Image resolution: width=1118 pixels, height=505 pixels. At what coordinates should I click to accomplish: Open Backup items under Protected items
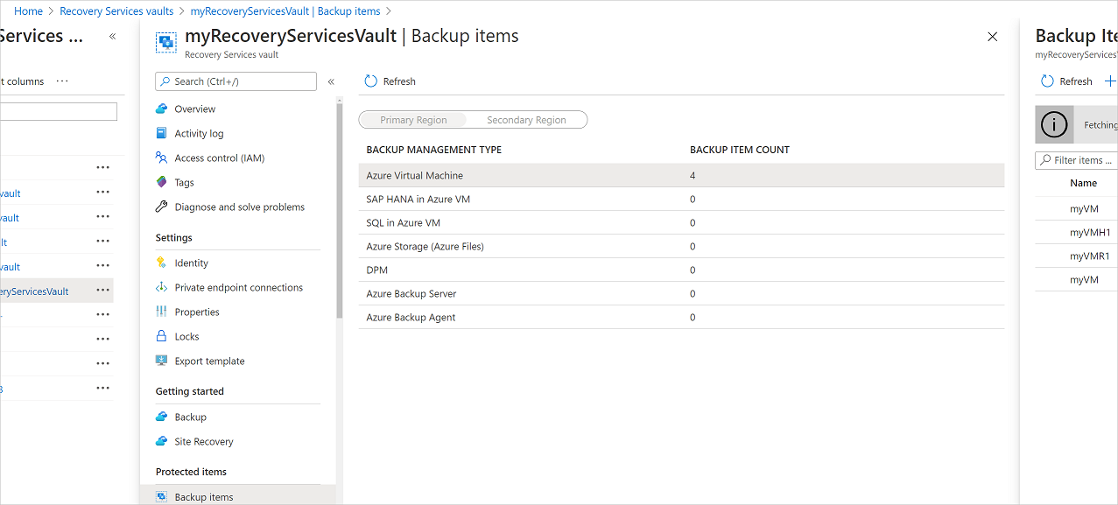(x=204, y=496)
